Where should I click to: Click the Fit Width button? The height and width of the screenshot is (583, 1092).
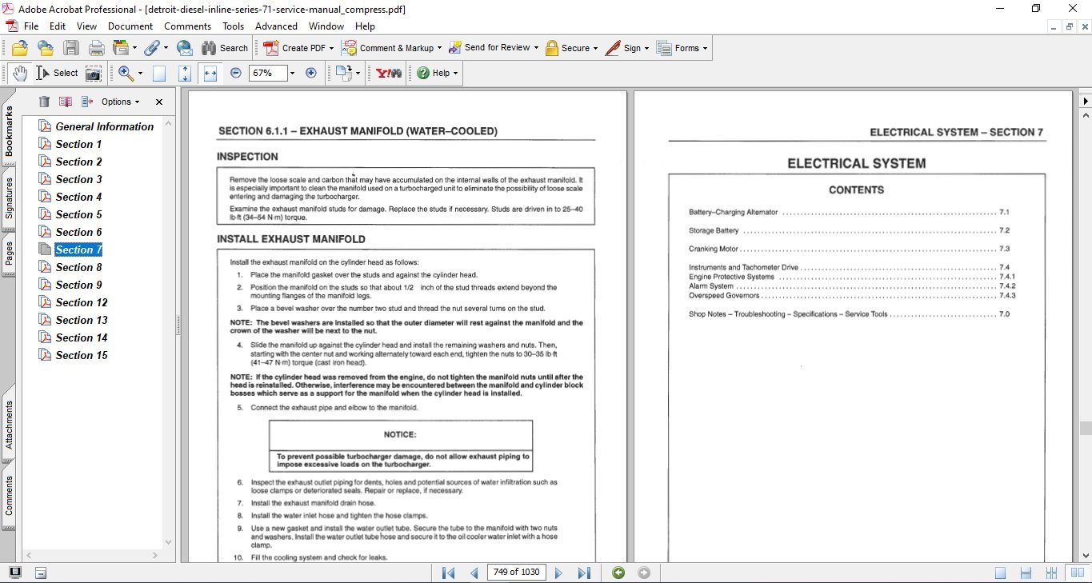[x=210, y=73]
